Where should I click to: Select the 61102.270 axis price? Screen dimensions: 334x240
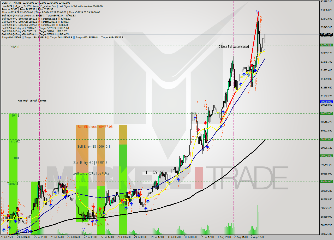tap(326, 96)
